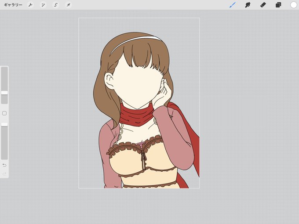Activate the Transform arrow tool
Image resolution: width=299 pixels, height=224 pixels.
pos(68,5)
